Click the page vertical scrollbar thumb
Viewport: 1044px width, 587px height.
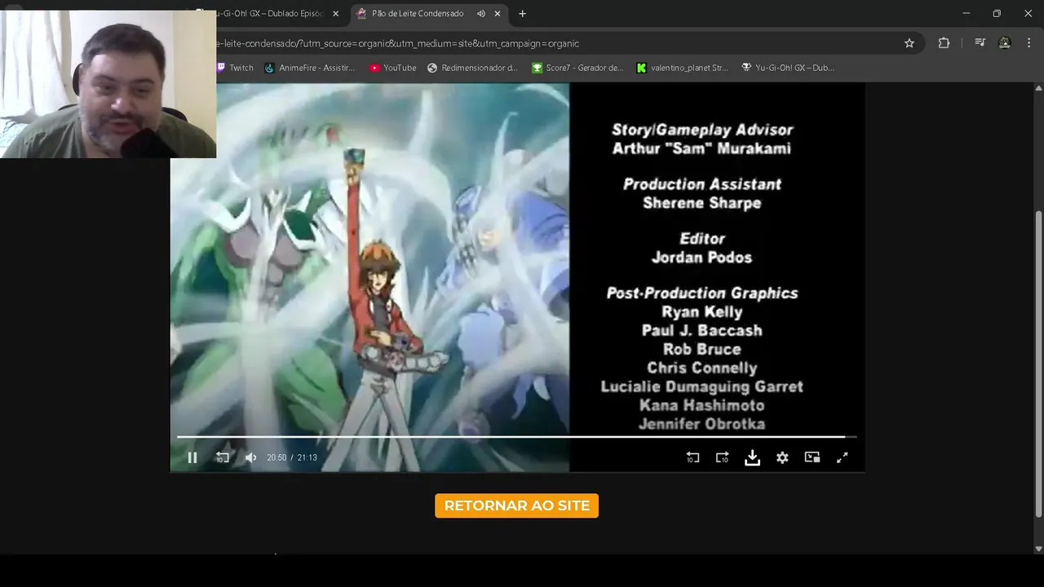pos(1038,364)
